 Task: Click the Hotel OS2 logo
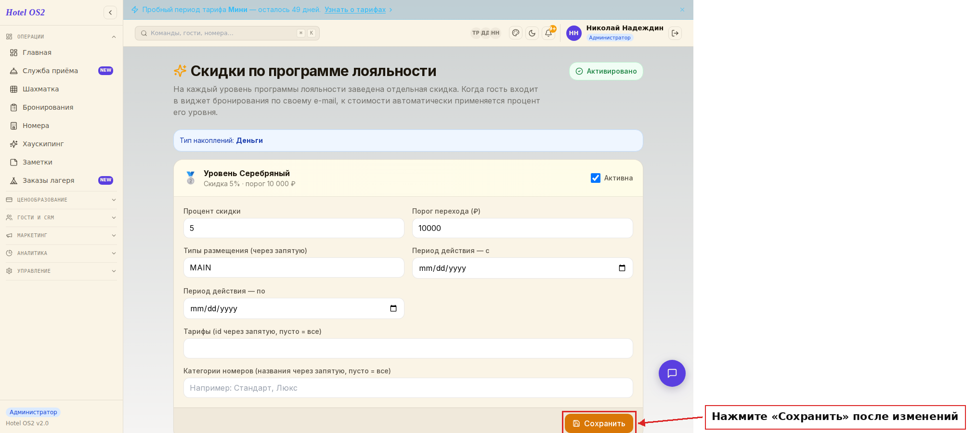(26, 13)
